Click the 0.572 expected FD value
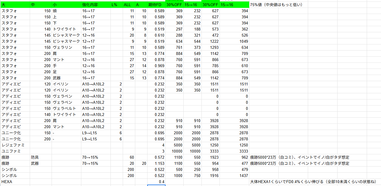 point(157,157)
